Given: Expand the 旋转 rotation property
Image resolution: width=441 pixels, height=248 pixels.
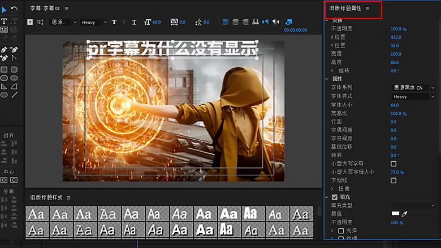Looking at the screenshot, I should [332, 70].
